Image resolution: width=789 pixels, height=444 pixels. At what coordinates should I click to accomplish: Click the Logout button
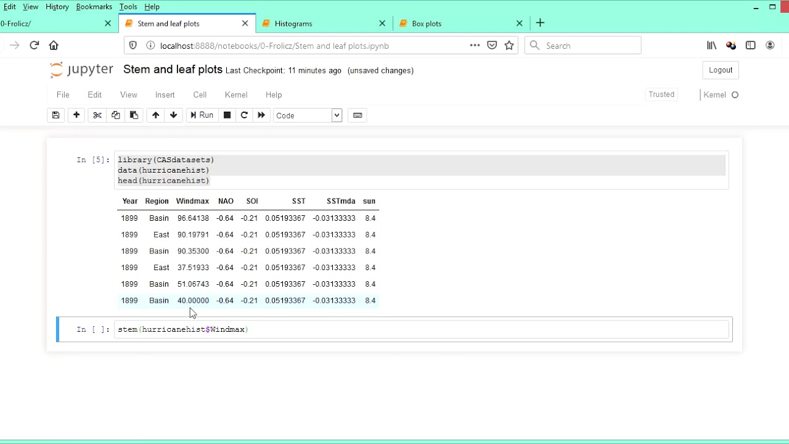tap(721, 70)
